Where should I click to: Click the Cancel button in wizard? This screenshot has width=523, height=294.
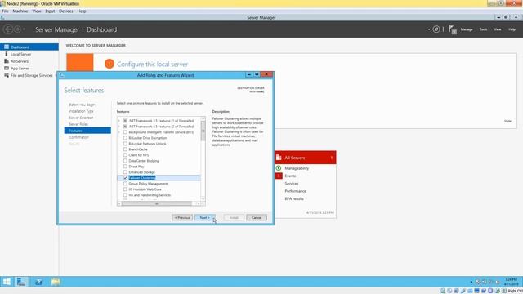pyautogui.click(x=257, y=218)
